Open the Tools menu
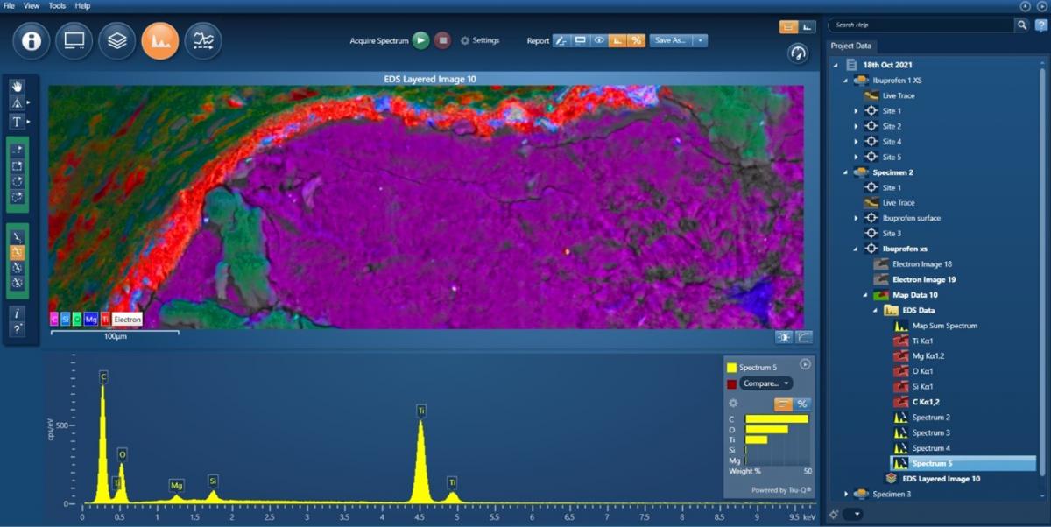 point(57,6)
